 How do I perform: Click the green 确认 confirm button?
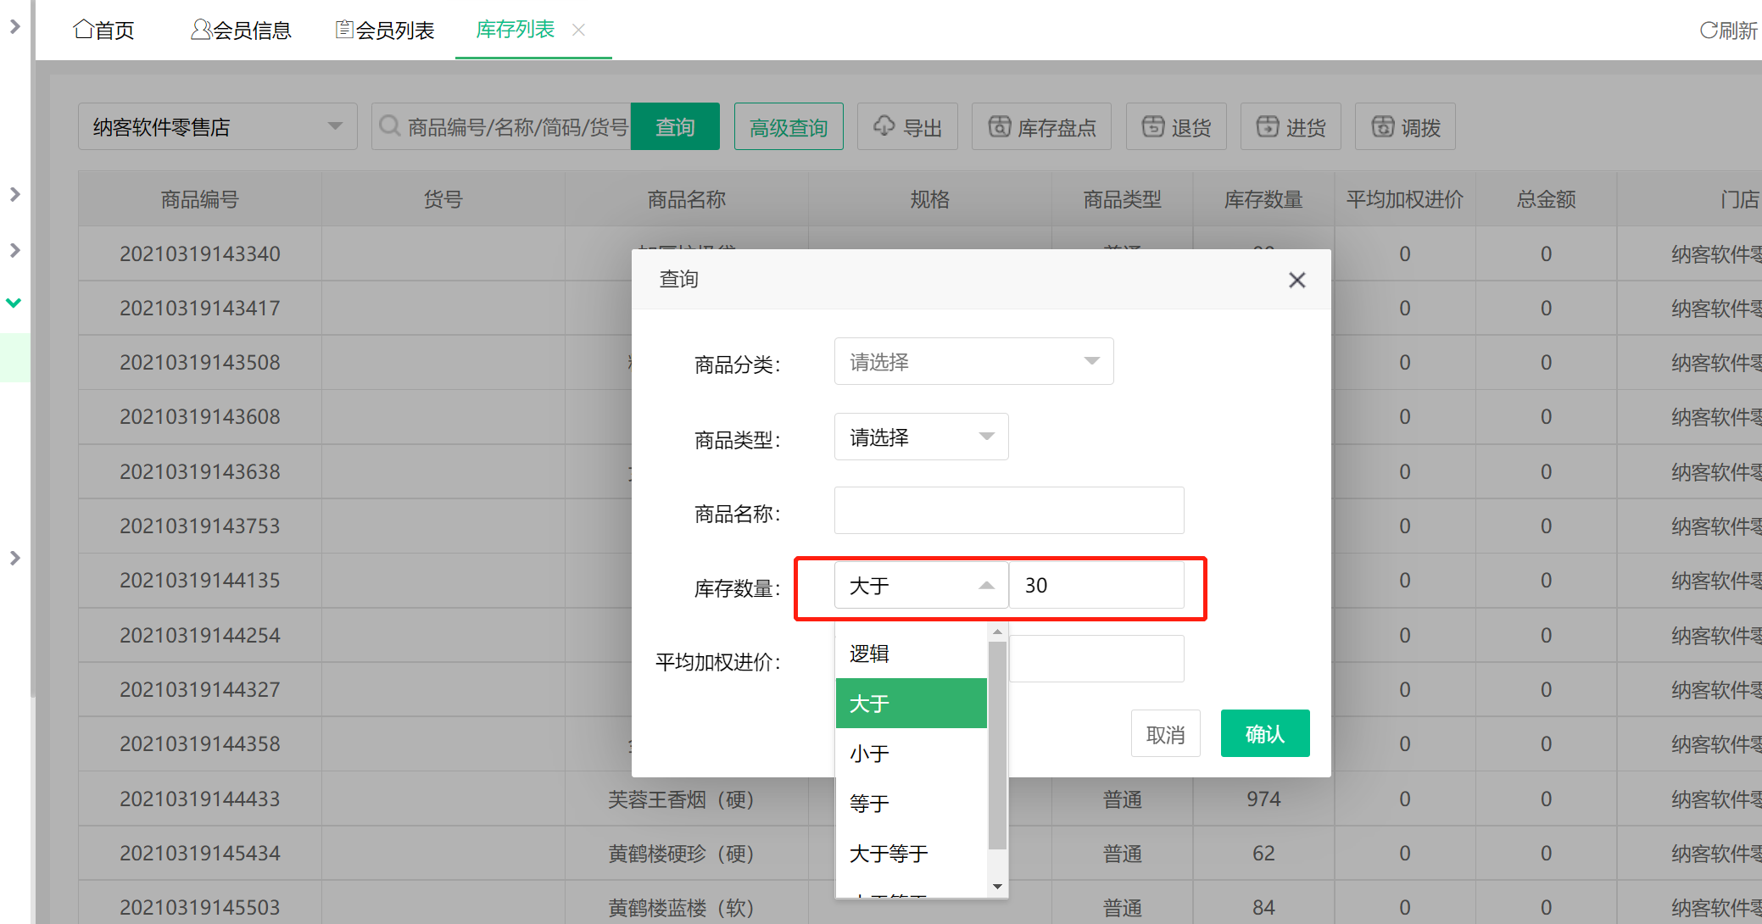click(x=1264, y=732)
